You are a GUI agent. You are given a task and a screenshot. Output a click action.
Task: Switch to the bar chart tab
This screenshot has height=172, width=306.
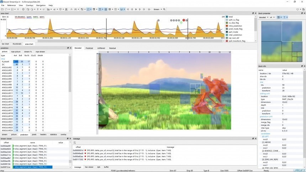(x=5, y=44)
